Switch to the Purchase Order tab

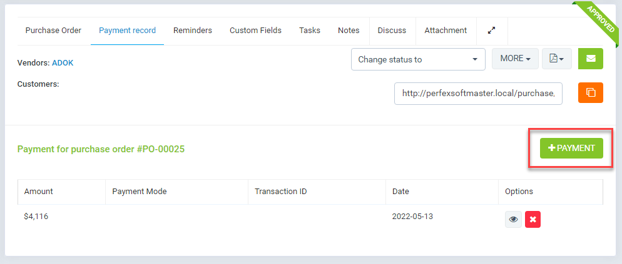(x=53, y=30)
